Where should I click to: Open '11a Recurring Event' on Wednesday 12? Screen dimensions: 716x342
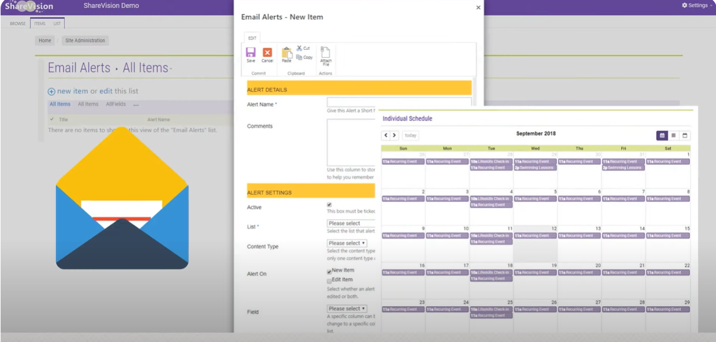(x=535, y=236)
